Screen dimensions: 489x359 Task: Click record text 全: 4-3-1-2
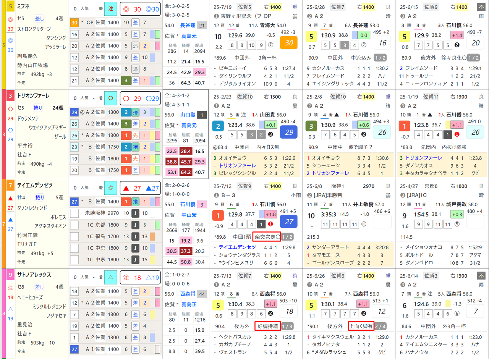(x=177, y=95)
